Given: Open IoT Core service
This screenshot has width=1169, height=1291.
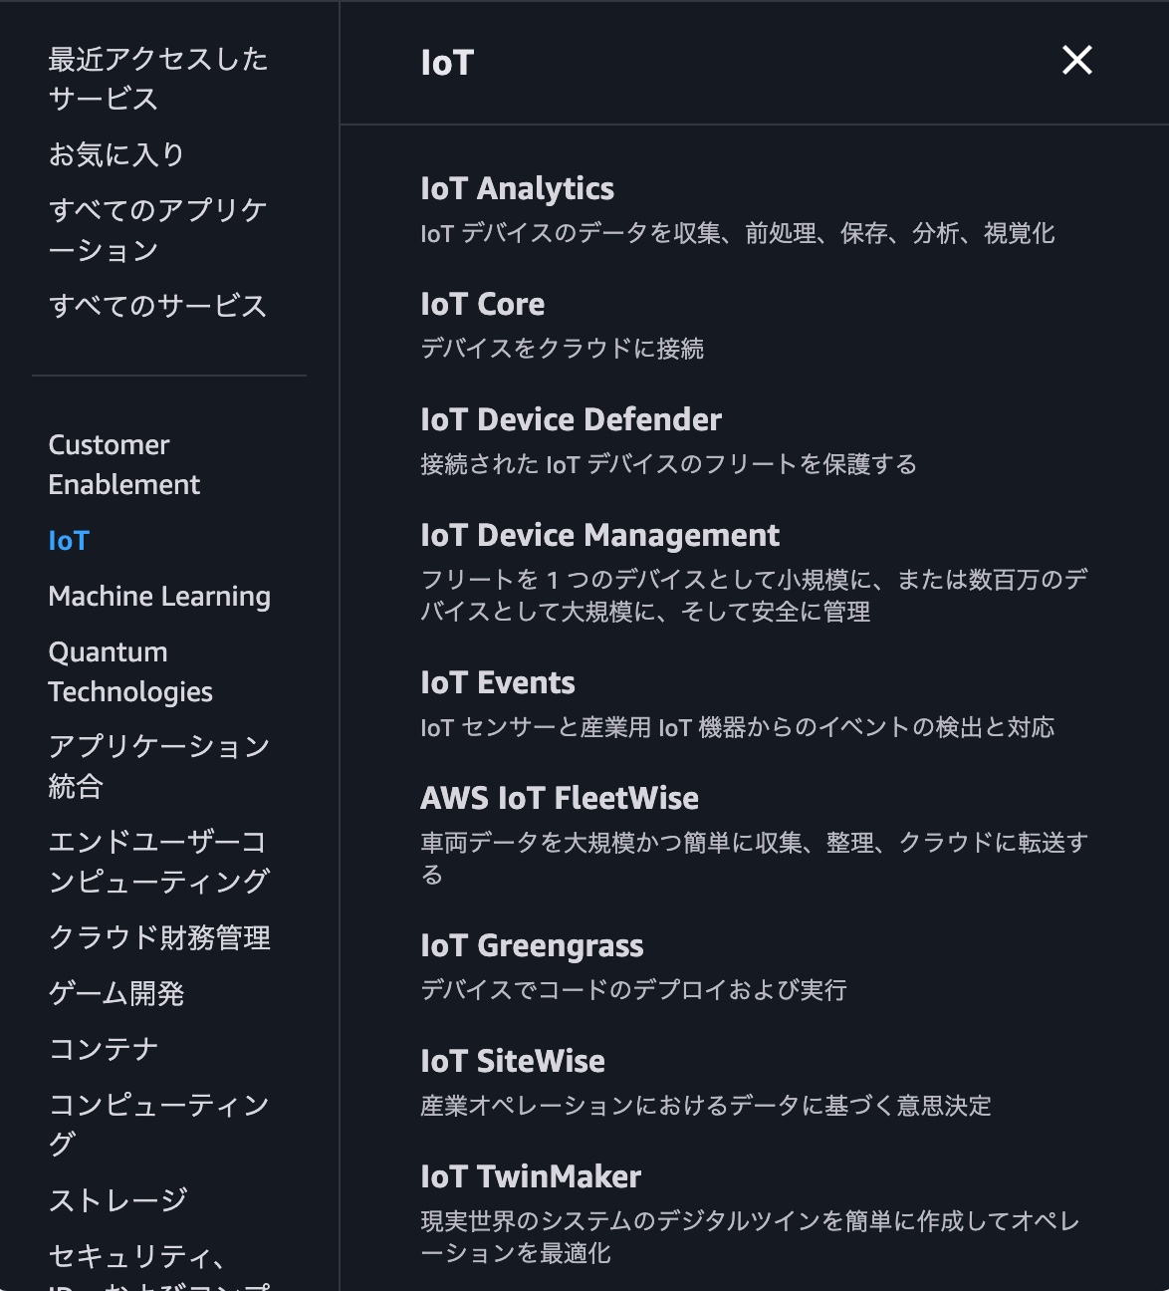Looking at the screenshot, I should click(482, 305).
